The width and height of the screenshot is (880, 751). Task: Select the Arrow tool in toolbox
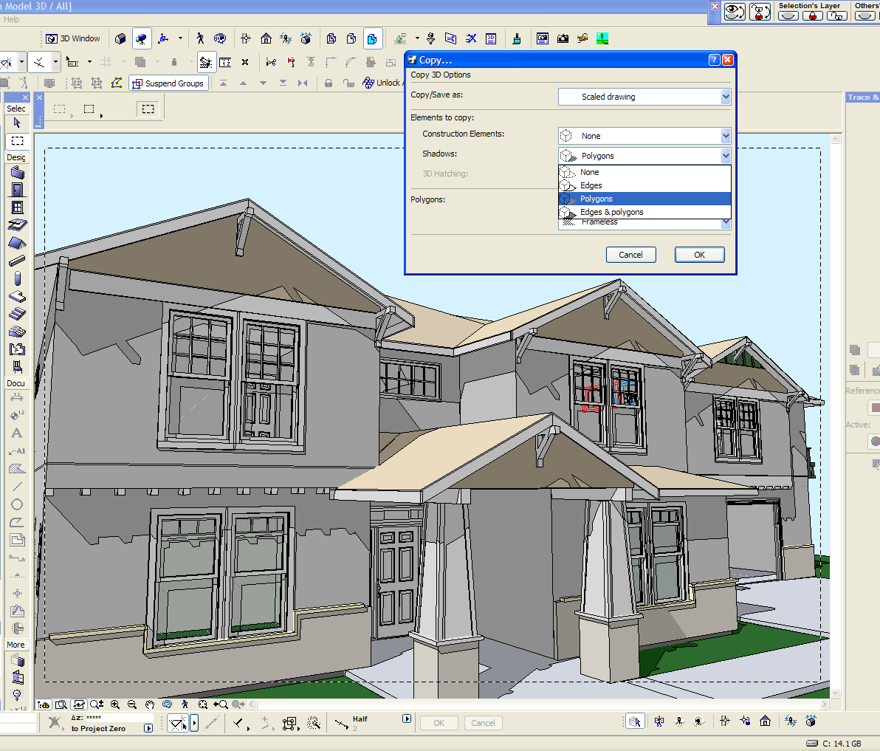(17, 123)
